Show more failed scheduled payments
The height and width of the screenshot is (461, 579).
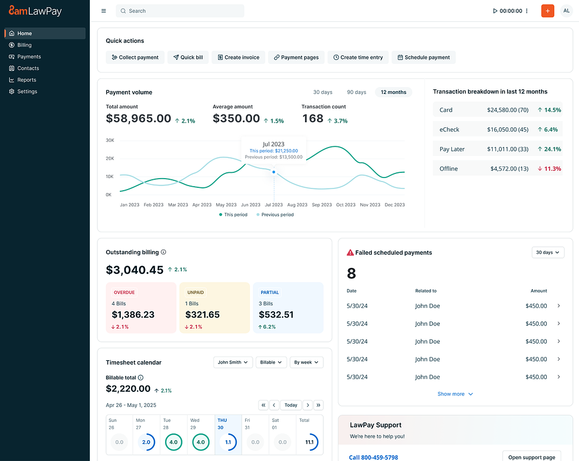[455, 394]
